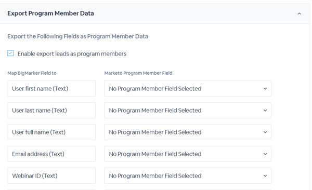Image resolution: width=312 pixels, height=190 pixels.
Task: Open Marketo field dropdown for User last name
Action: (188, 110)
